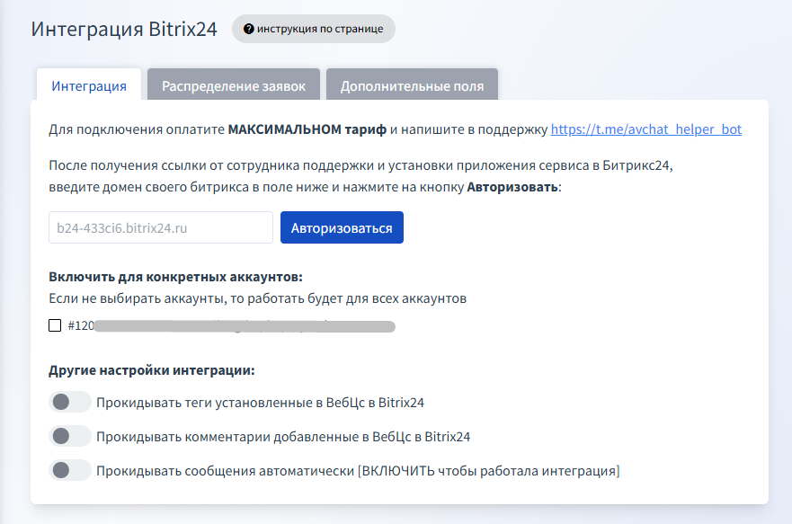792x524 pixels.
Task: Enable toggle for passing comments to Bitrix24
Action: pyautogui.click(x=70, y=436)
